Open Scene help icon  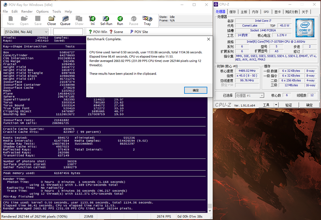point(116,32)
